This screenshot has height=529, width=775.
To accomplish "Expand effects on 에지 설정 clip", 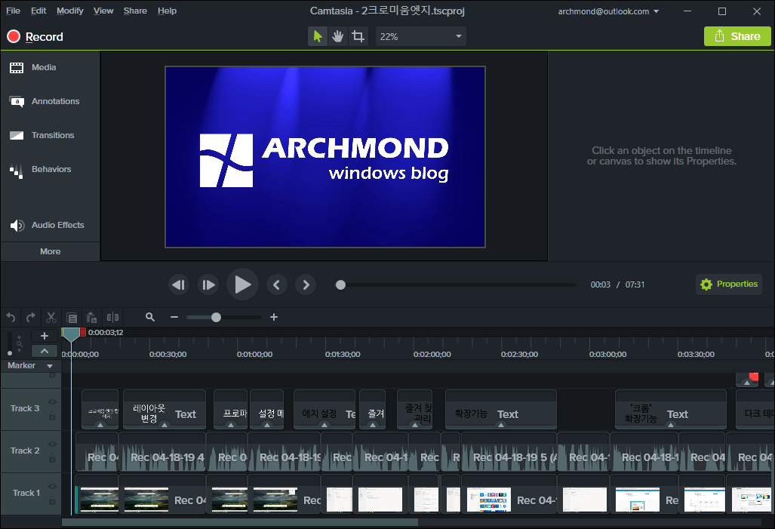I will pyautogui.click(x=324, y=425).
